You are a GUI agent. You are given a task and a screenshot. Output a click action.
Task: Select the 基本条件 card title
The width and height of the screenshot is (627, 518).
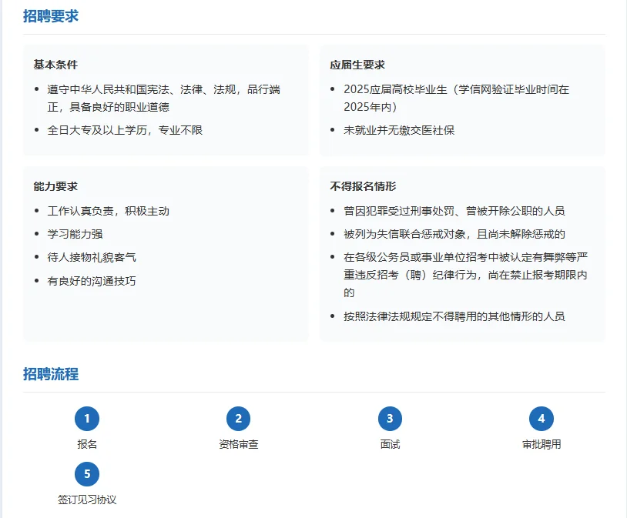pyautogui.click(x=55, y=65)
